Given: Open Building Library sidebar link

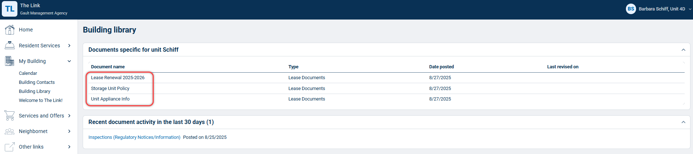Looking at the screenshot, I should point(34,91).
